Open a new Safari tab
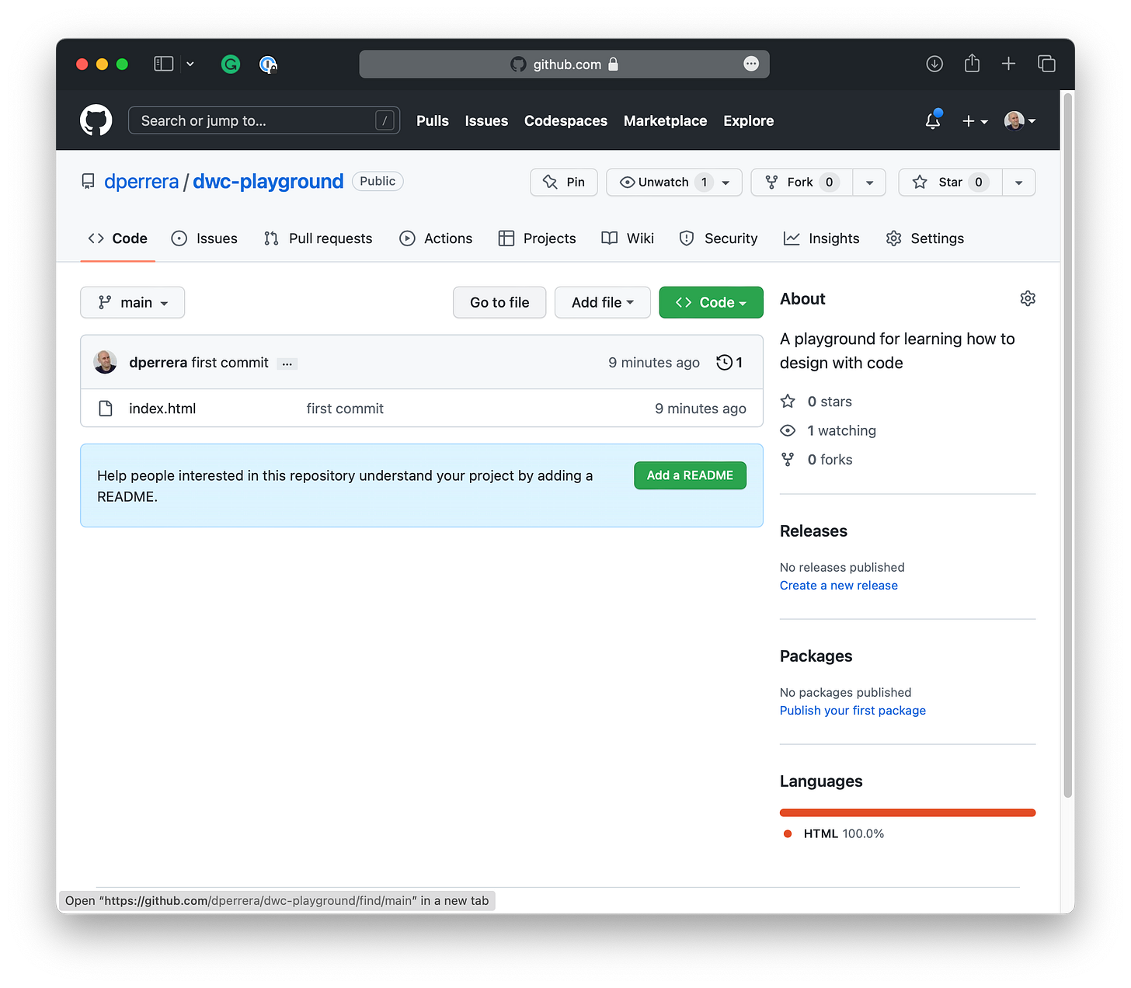 [1008, 64]
